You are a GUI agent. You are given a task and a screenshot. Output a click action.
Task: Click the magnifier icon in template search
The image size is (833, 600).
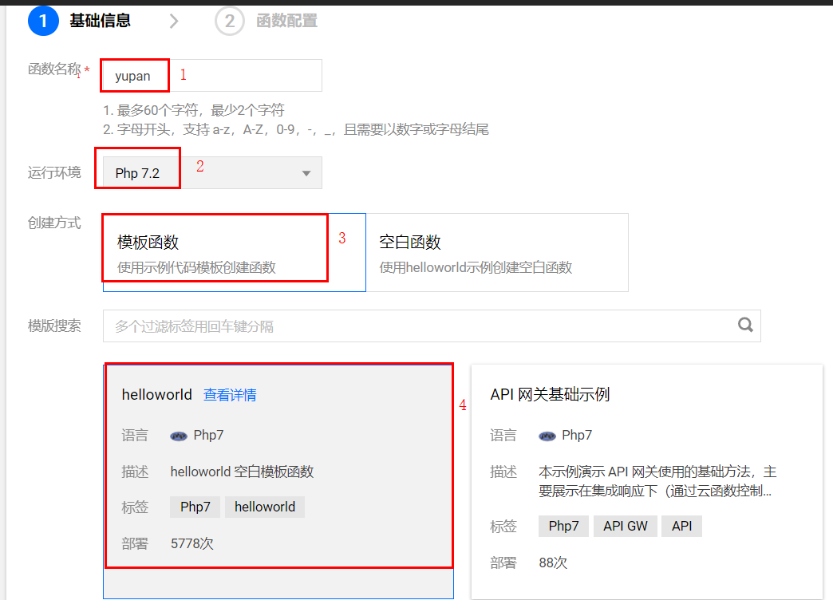(x=745, y=325)
